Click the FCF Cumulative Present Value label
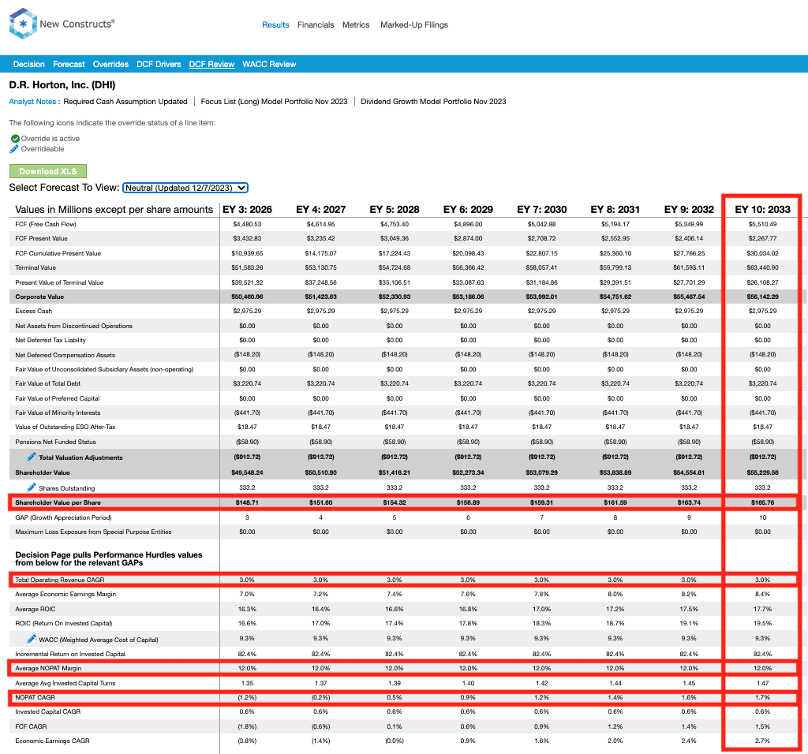The width and height of the screenshot is (808, 754). pos(58,253)
